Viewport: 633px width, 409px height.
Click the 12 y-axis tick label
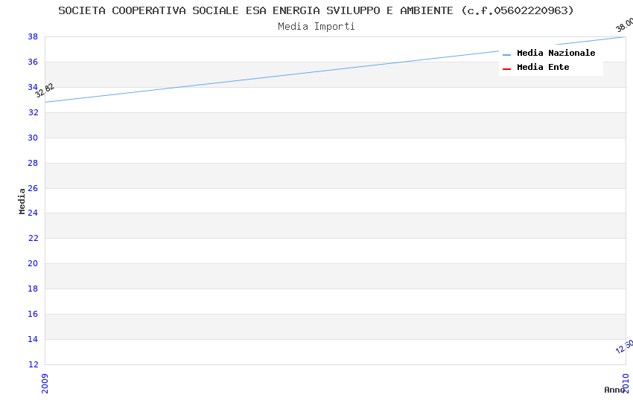pos(33,365)
